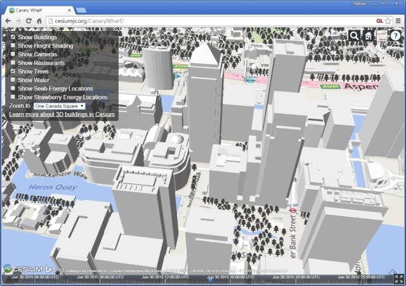Click the Aspen road label on map

point(361,86)
